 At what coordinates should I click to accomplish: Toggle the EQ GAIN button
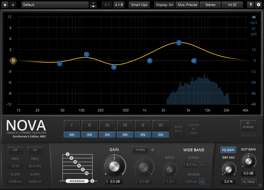coord(228,150)
